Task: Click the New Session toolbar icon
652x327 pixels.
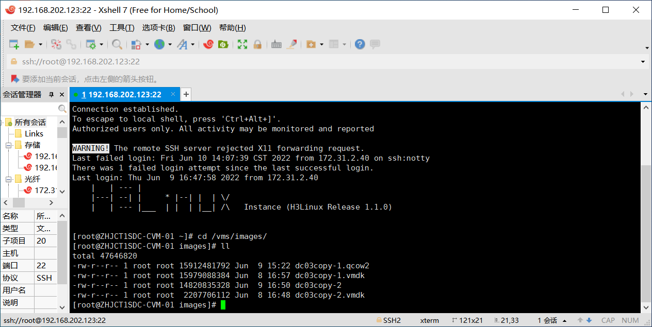Action: [x=14, y=44]
